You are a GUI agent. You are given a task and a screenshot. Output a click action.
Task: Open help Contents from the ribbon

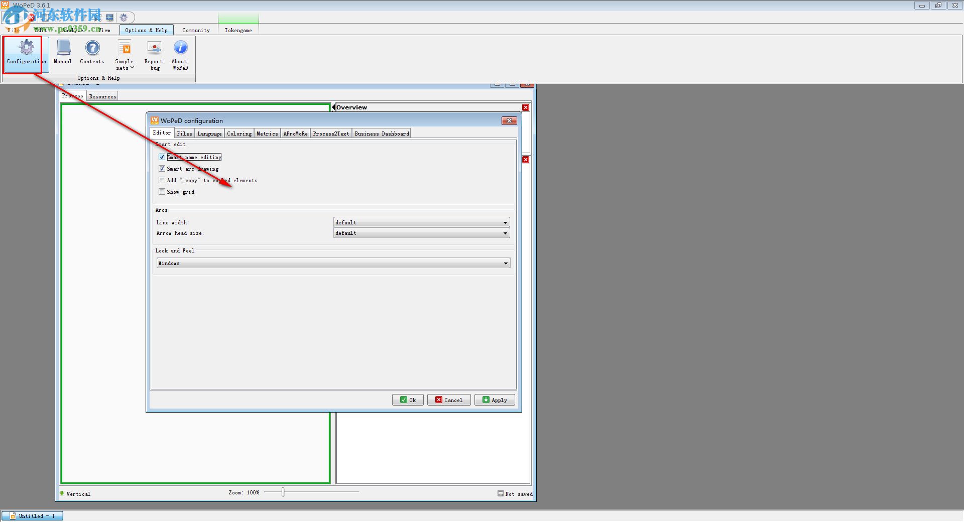pyautogui.click(x=92, y=53)
